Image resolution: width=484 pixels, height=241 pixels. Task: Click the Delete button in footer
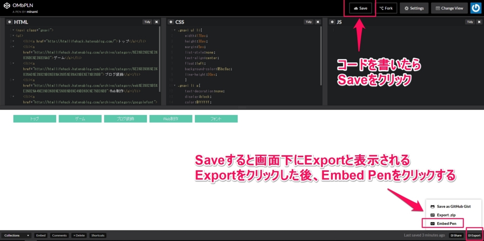[x=79, y=235]
